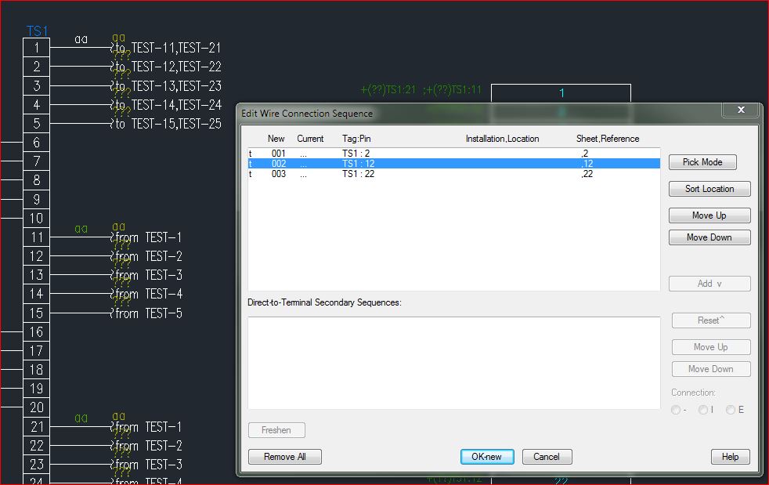The image size is (769, 485).
Task: Open the Add dropdown button
Action: point(709,284)
